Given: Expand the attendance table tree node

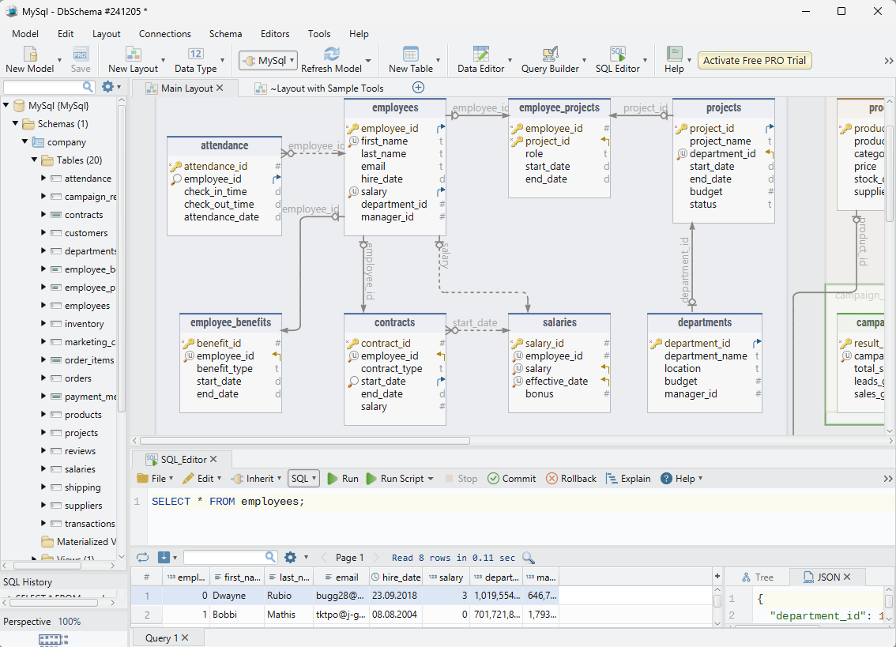Looking at the screenshot, I should tap(43, 179).
